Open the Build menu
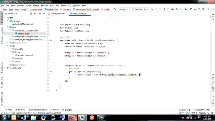 pyautogui.click(x=52, y=5)
